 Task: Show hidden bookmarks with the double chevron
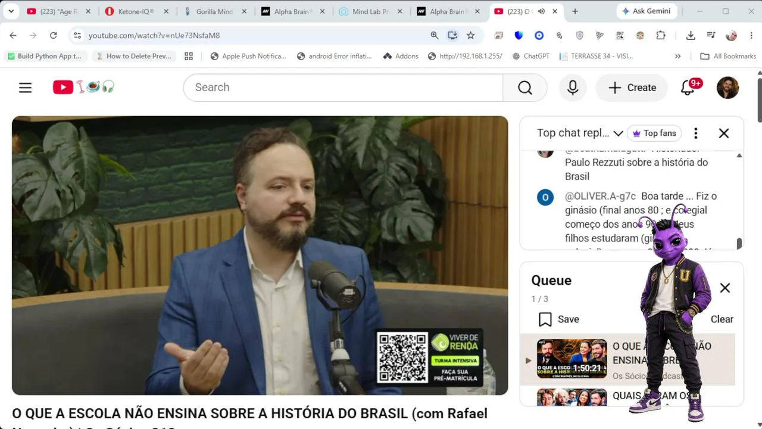(677, 56)
